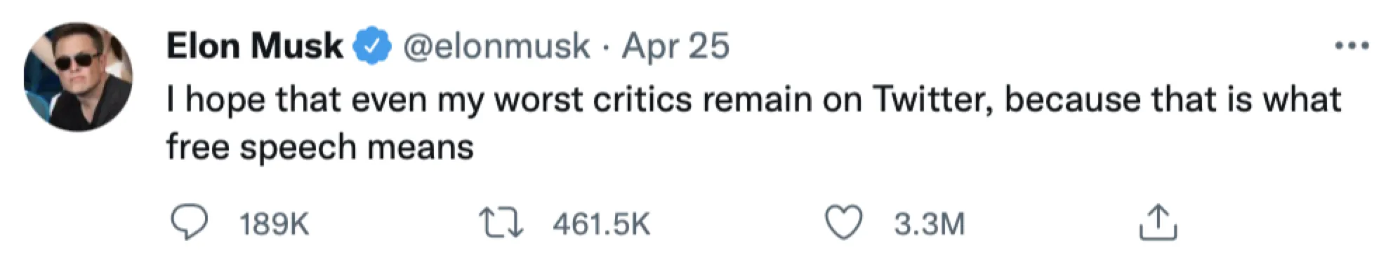Click the words "free speech means"
Image resolution: width=1393 pixels, height=269 pixels.
[x=320, y=147]
